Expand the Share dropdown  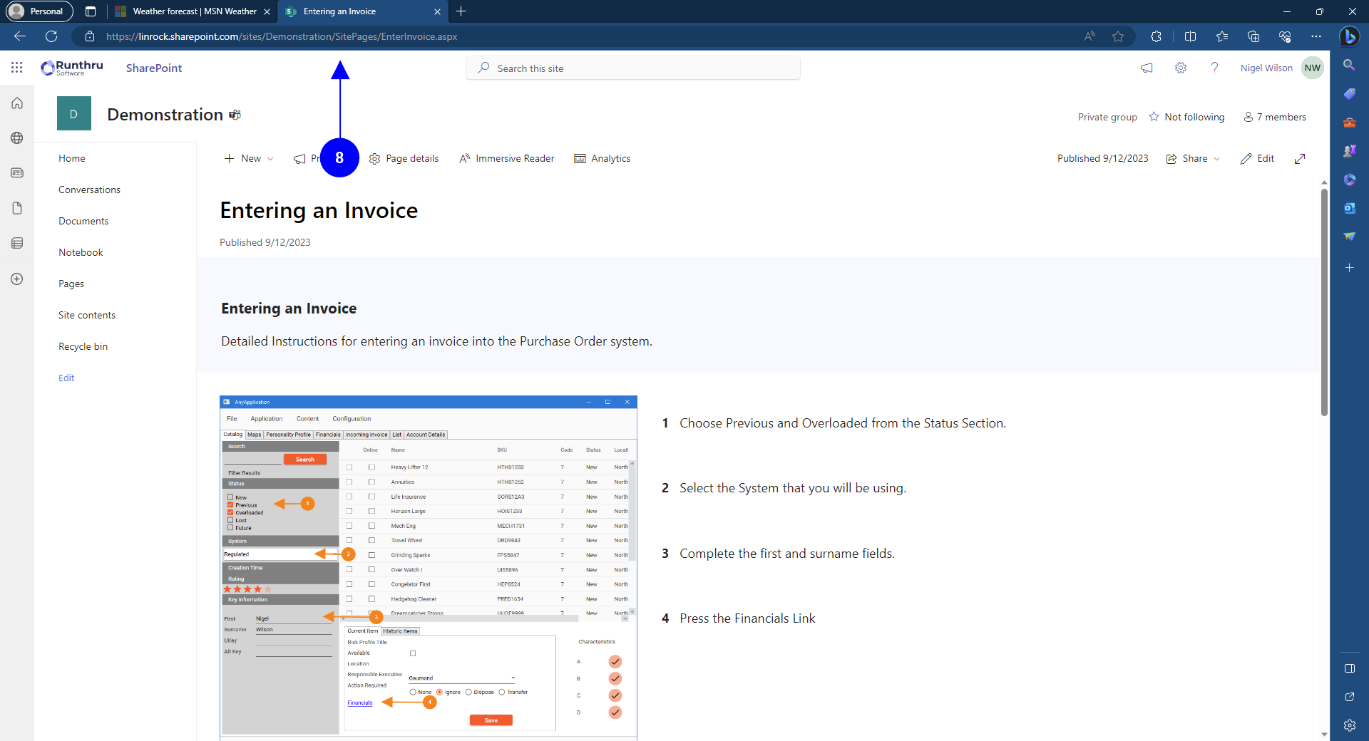pos(1193,159)
